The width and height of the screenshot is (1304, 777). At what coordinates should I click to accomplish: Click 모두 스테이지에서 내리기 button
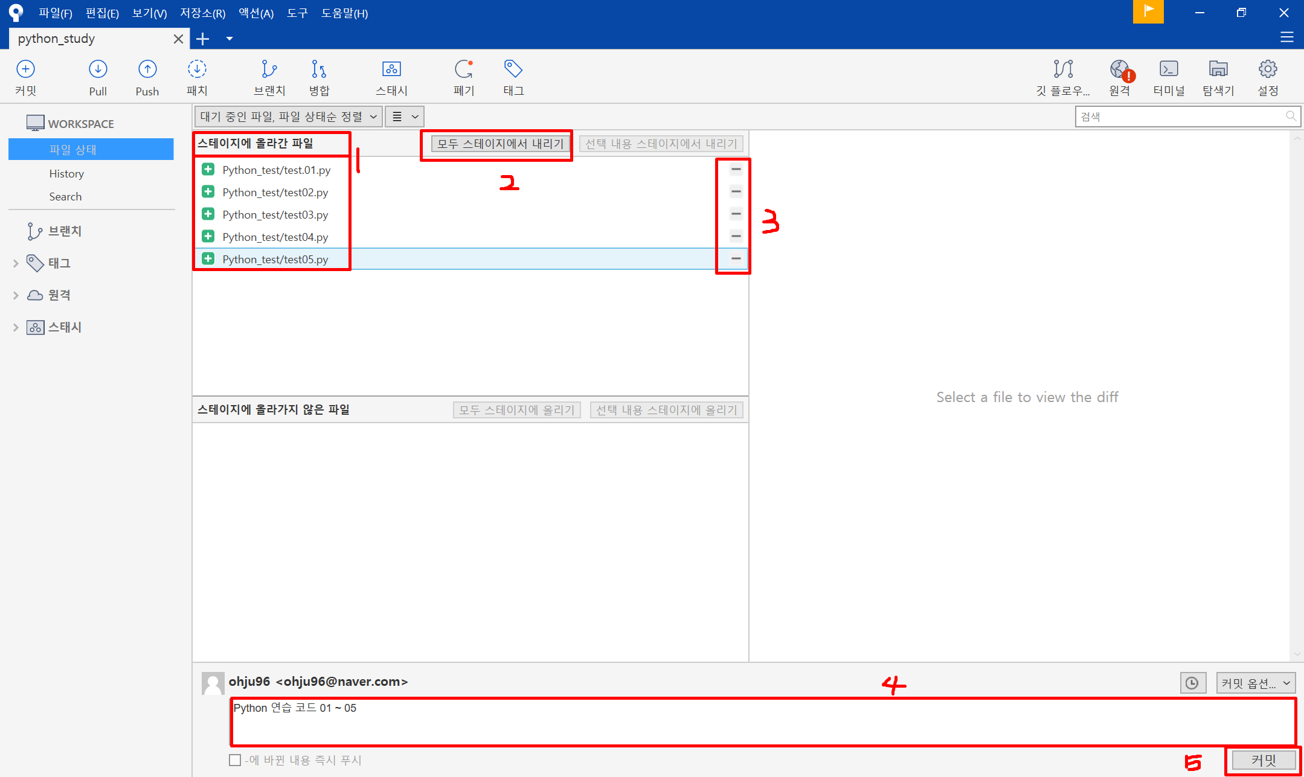click(x=500, y=144)
